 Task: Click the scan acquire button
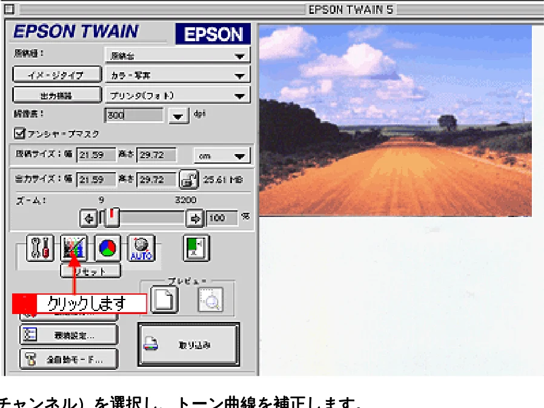189,344
